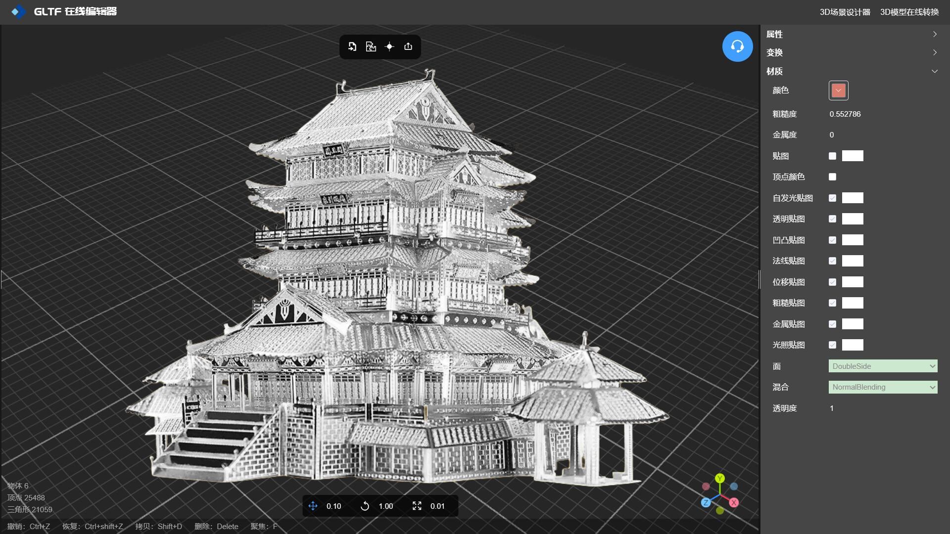Enable the 贴图 checkbox
Screen dimensions: 950x534
[x=832, y=156]
